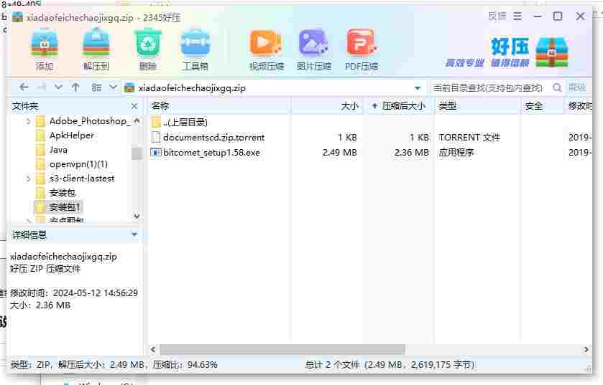Open the PDF压缩 tool
This screenshot has height=385, width=603.
tap(361, 50)
